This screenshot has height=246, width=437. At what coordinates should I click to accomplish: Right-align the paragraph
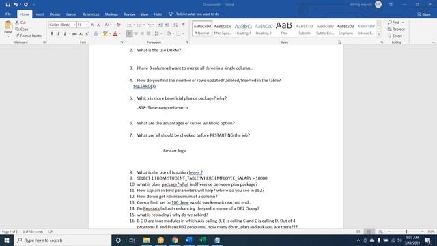click(142, 33)
